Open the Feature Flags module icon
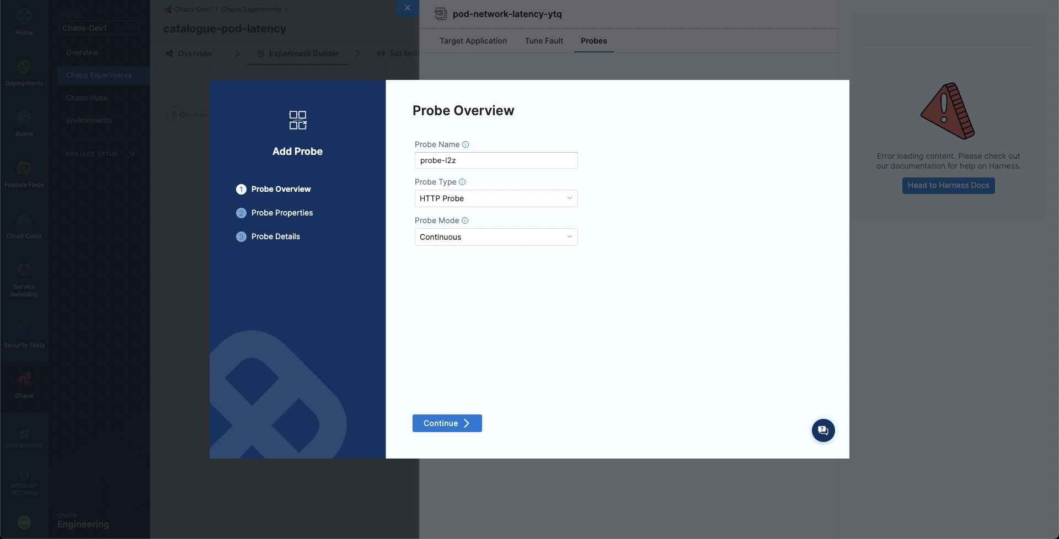1059x539 pixels. tap(24, 168)
